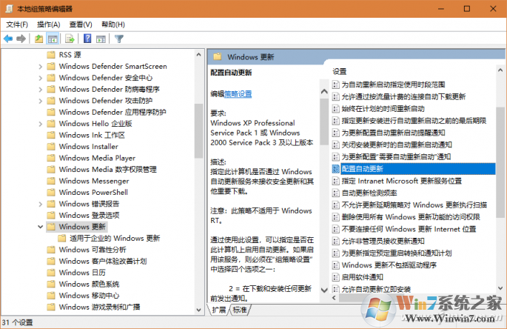Click the Up one level folder icon

click(38, 39)
